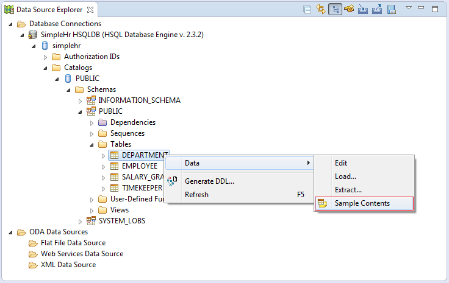Click the purple Dependencies folder icon
The image size is (449, 283).
coord(102,122)
